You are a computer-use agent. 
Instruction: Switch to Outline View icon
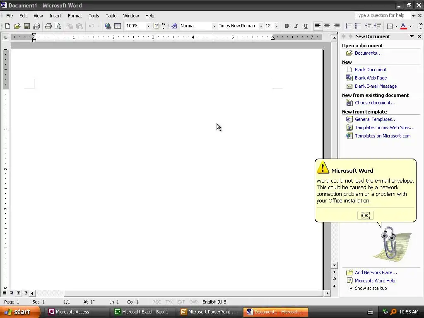click(25, 293)
